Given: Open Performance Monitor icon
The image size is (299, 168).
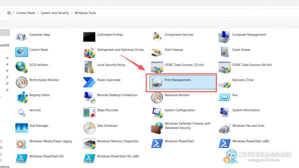Looking at the screenshot, I should [x=22, y=82].
